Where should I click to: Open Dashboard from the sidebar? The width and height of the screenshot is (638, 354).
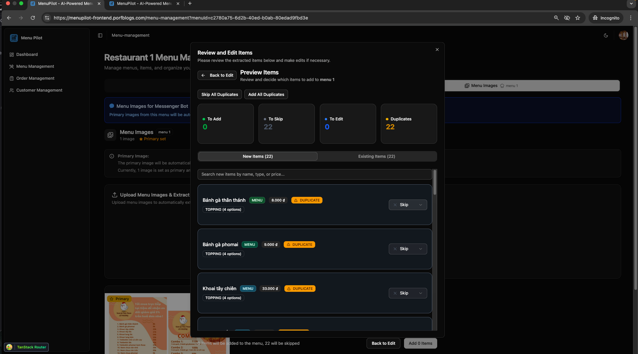click(27, 54)
